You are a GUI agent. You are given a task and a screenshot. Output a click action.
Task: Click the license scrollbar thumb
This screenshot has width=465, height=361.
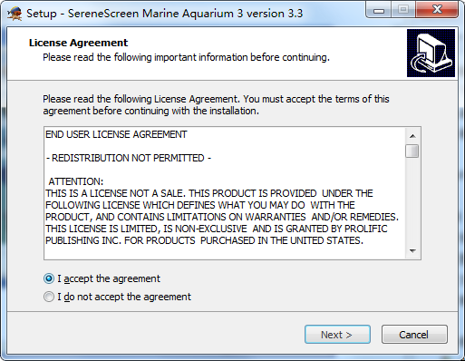(412, 151)
